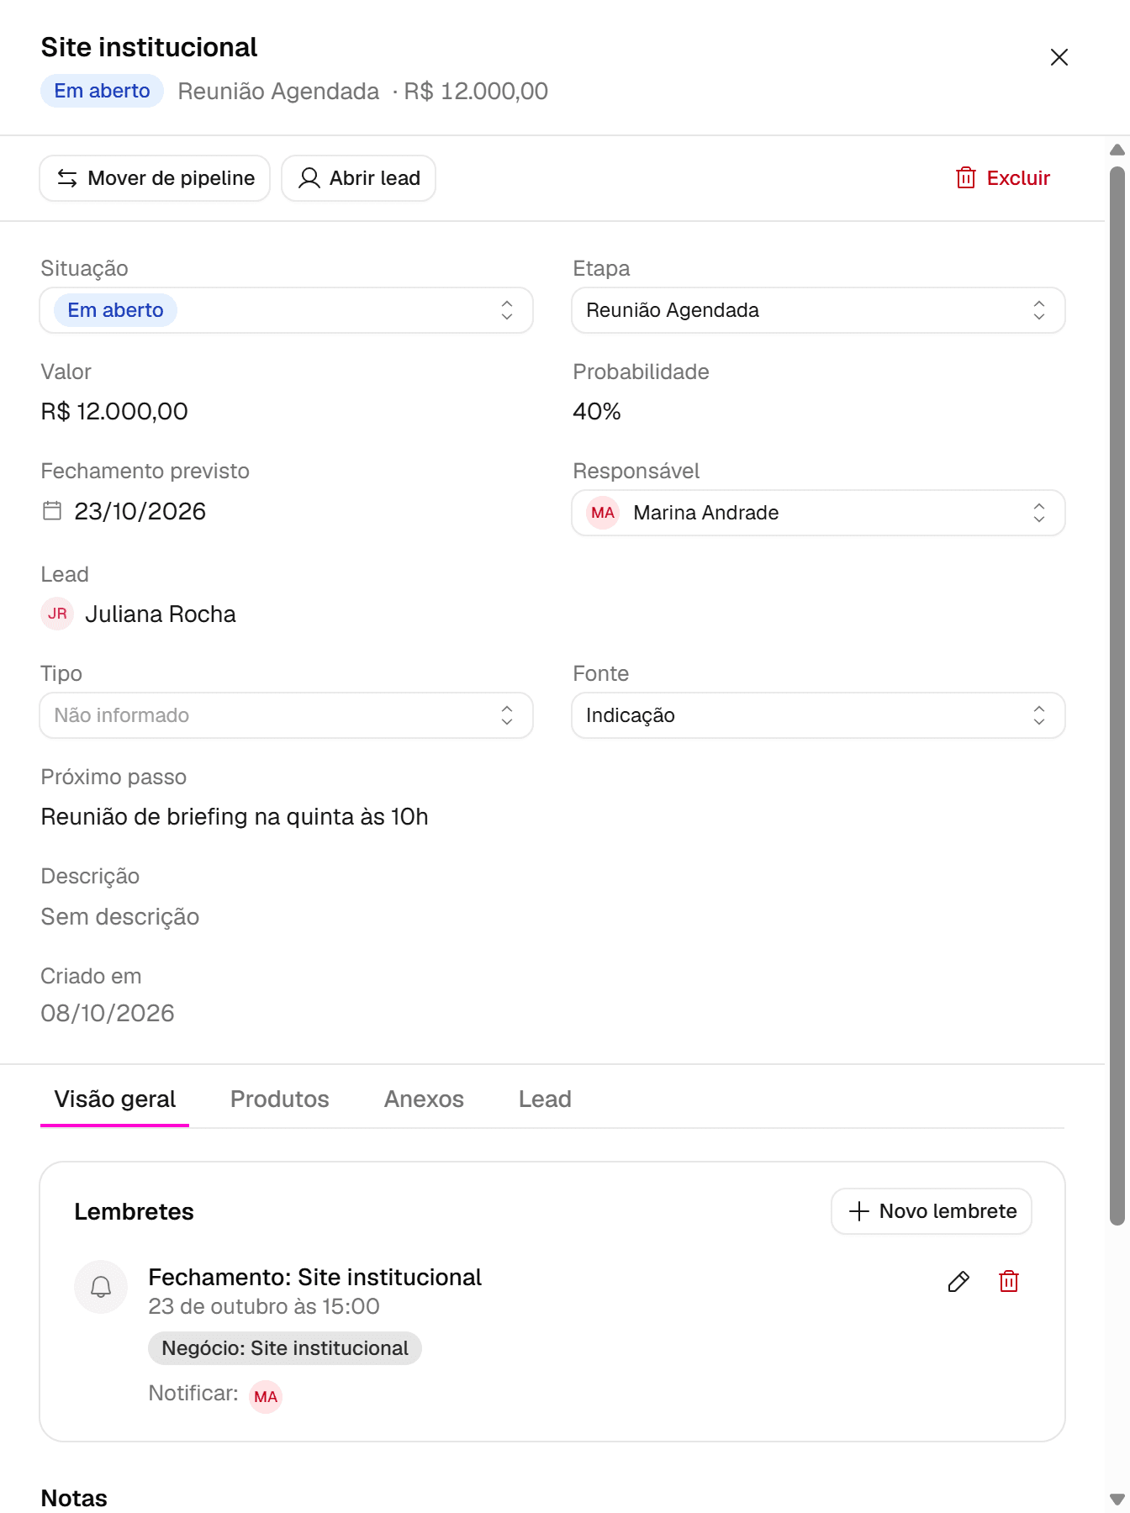Click the Abrir lead button

coord(358,178)
